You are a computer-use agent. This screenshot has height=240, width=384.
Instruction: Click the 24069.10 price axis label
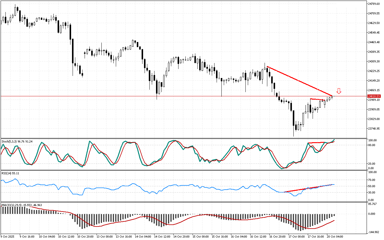[x=374, y=90]
